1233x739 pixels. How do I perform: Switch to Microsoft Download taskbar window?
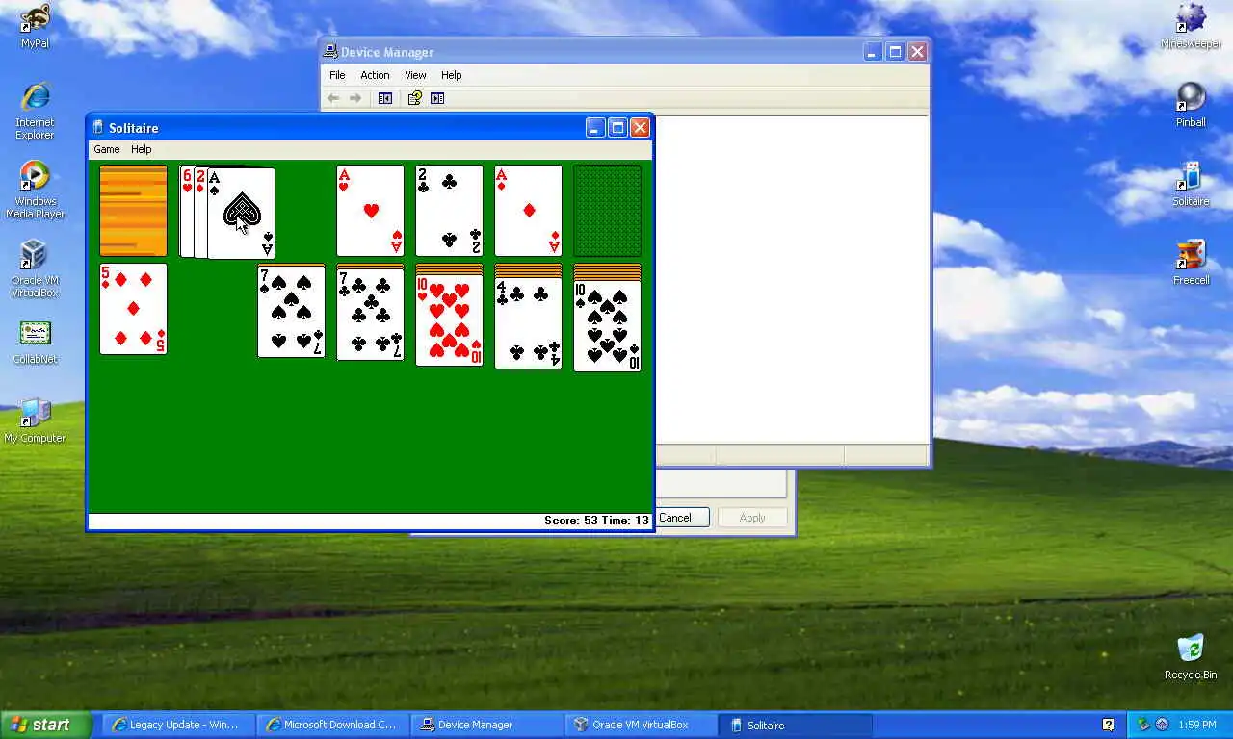[x=332, y=725]
